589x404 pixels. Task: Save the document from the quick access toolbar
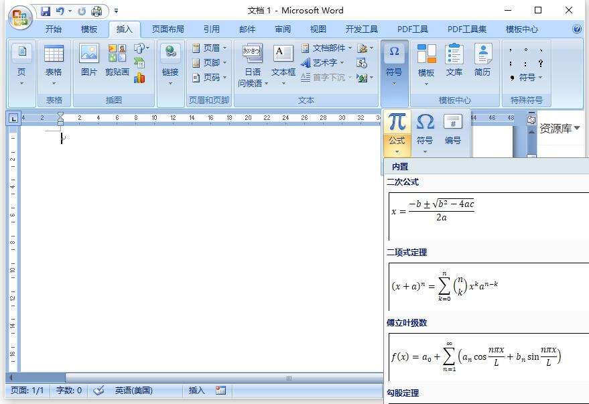click(46, 11)
